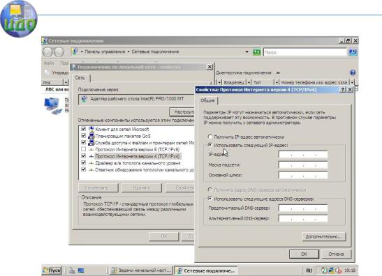Select Использовать следующий IP-адрес radio
This screenshot has height=276, width=382.
210,145
